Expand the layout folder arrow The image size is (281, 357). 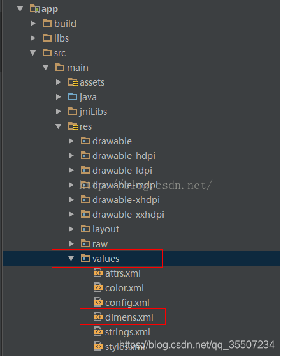point(71,229)
